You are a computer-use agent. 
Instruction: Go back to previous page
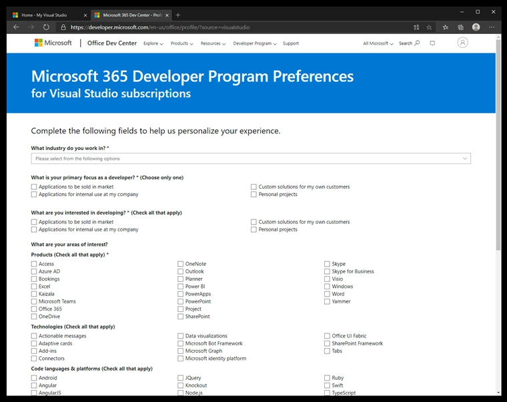click(x=16, y=27)
